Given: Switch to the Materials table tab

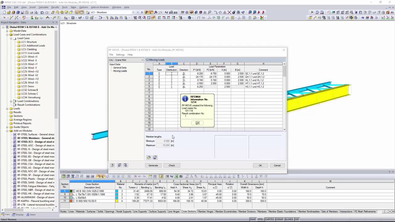Looking at the screenshot, I should (x=80, y=212).
